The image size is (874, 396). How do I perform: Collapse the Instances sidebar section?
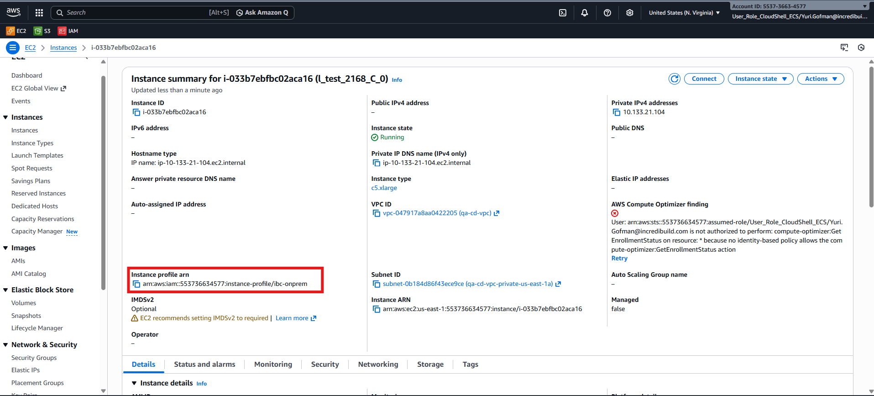pos(5,117)
